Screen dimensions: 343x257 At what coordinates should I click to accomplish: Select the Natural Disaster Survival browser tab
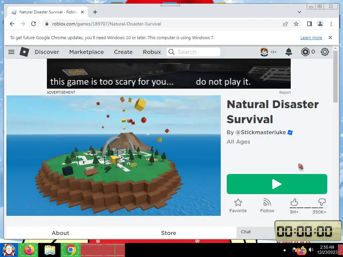[x=48, y=12]
